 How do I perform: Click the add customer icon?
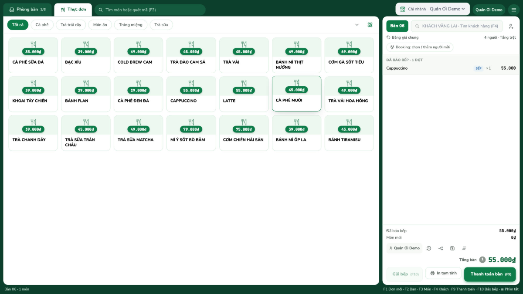pyautogui.click(x=511, y=26)
